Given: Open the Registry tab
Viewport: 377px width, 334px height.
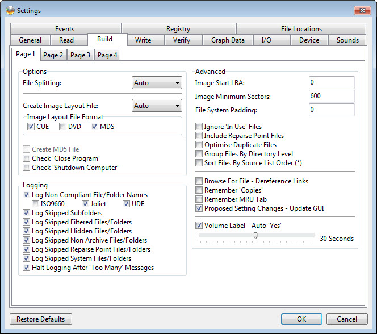Looking at the screenshot, I should [x=178, y=28].
